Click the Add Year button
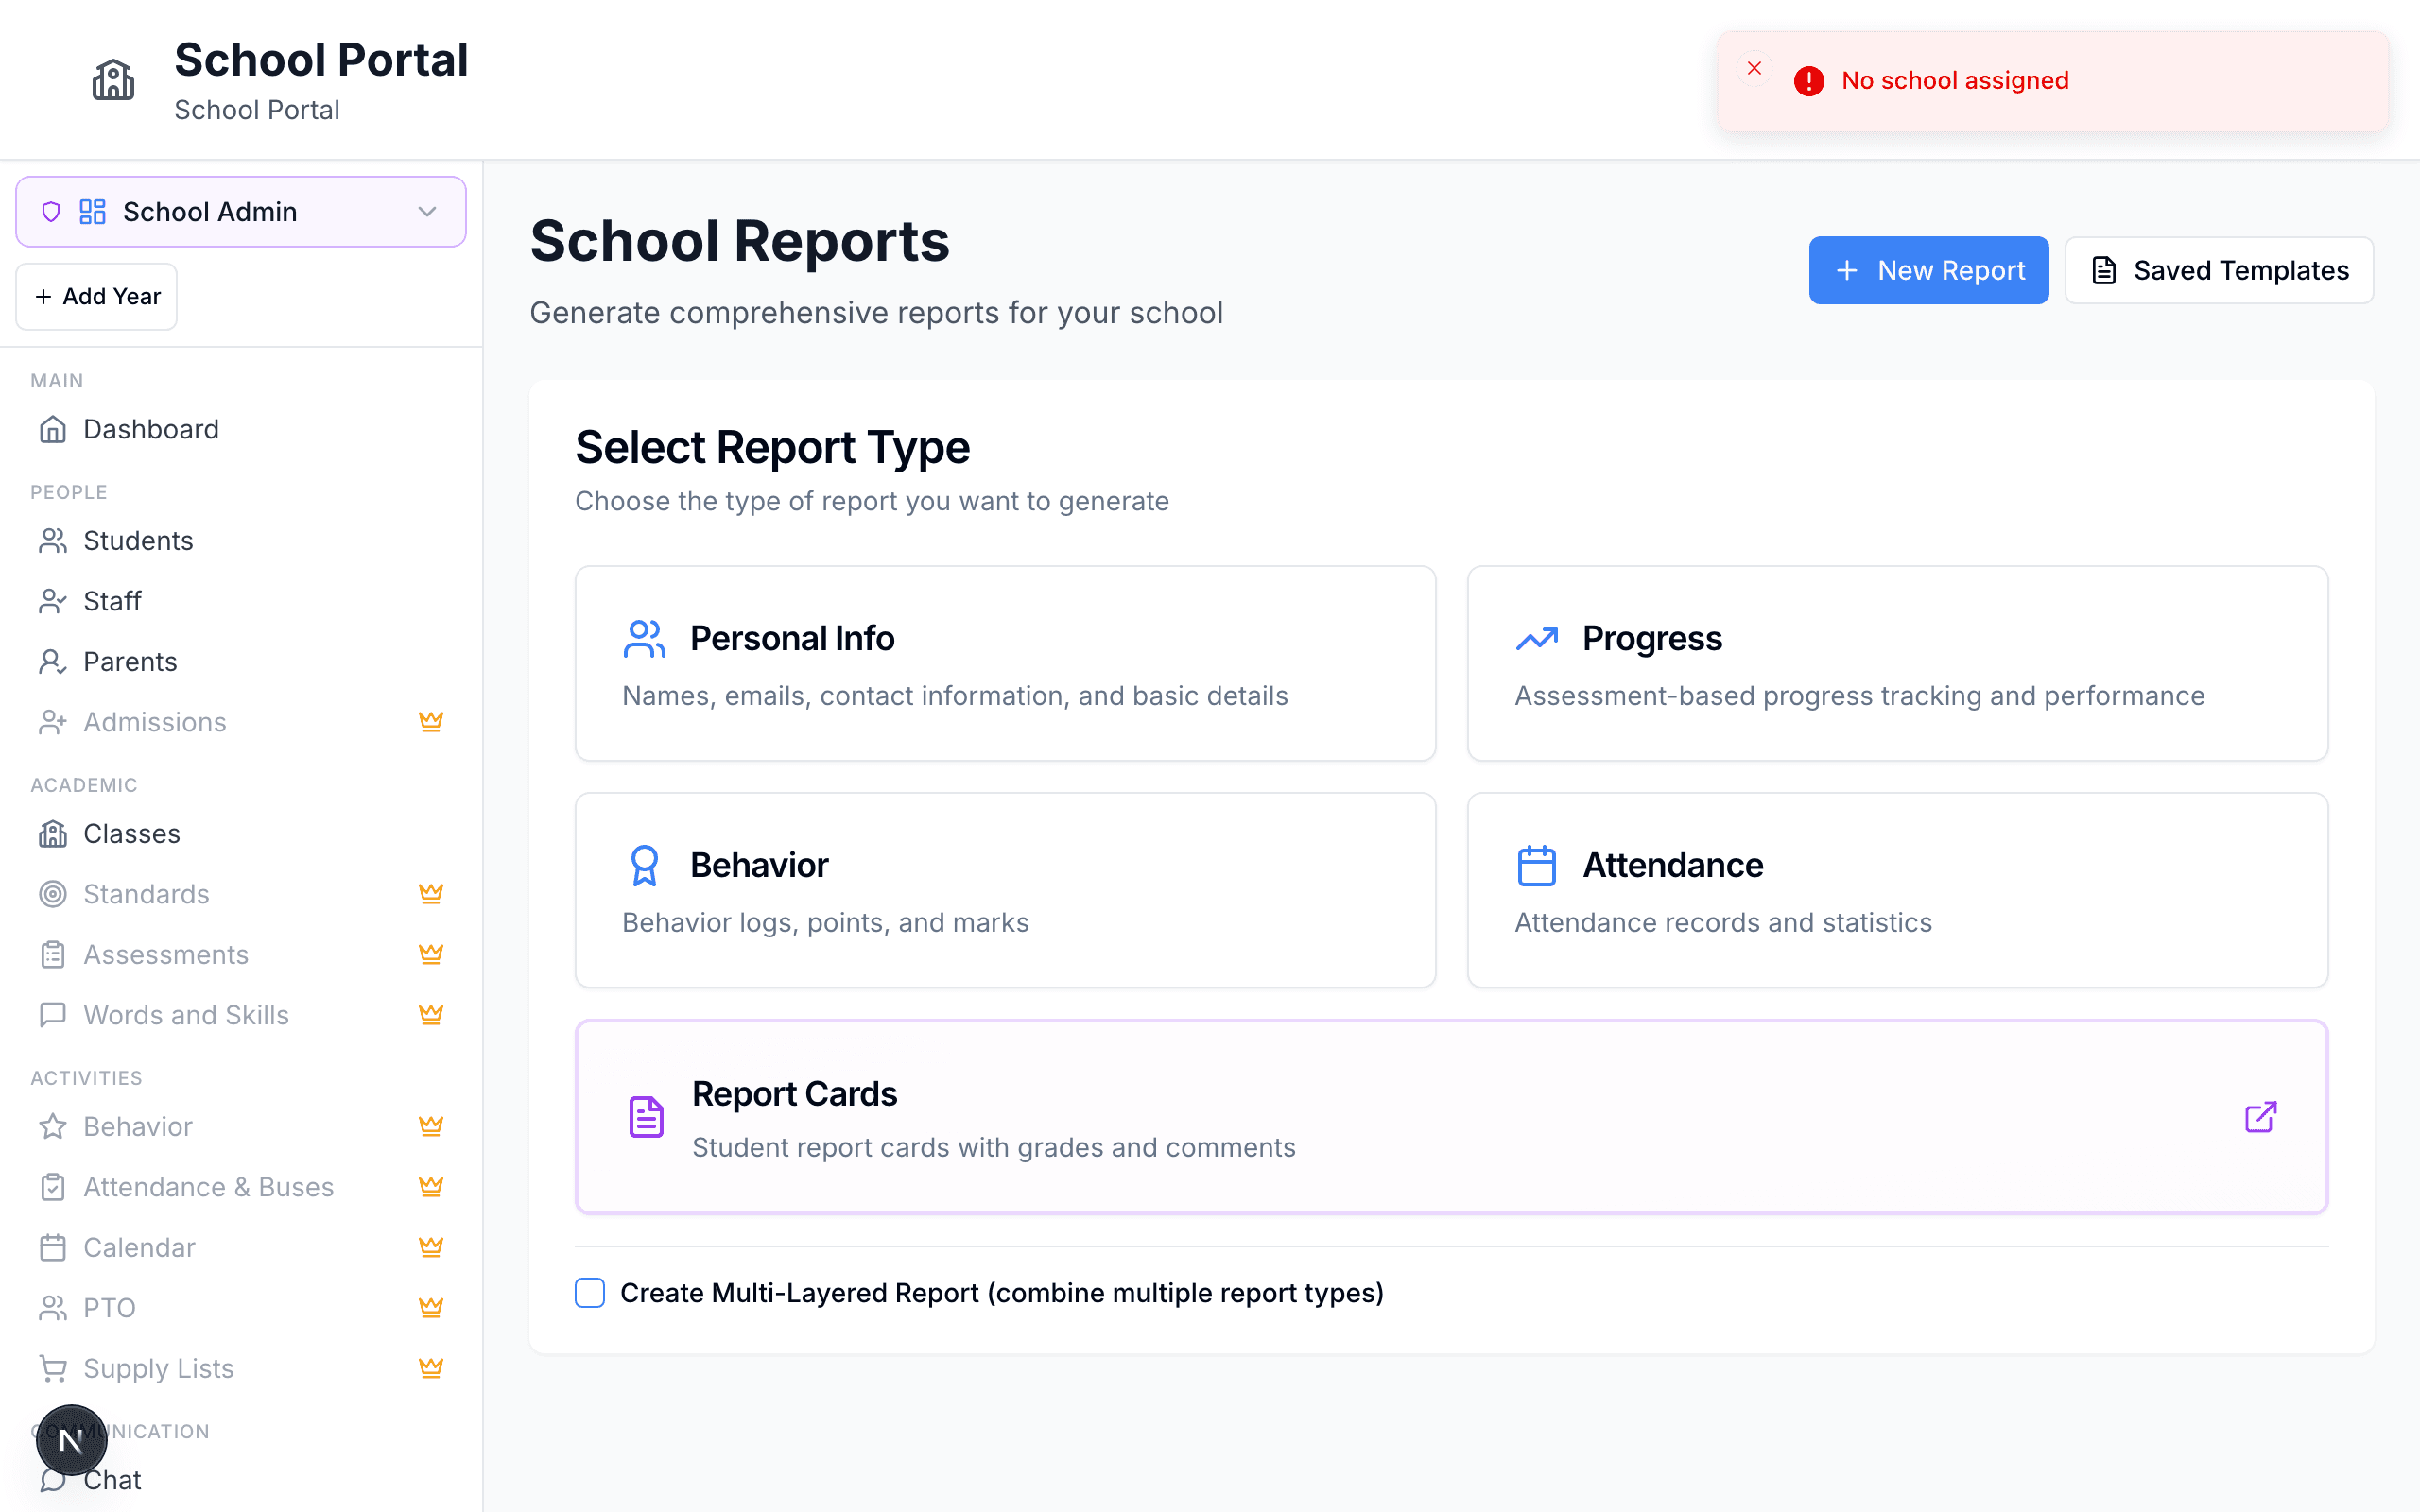This screenshot has width=2420, height=1512. (x=96, y=295)
